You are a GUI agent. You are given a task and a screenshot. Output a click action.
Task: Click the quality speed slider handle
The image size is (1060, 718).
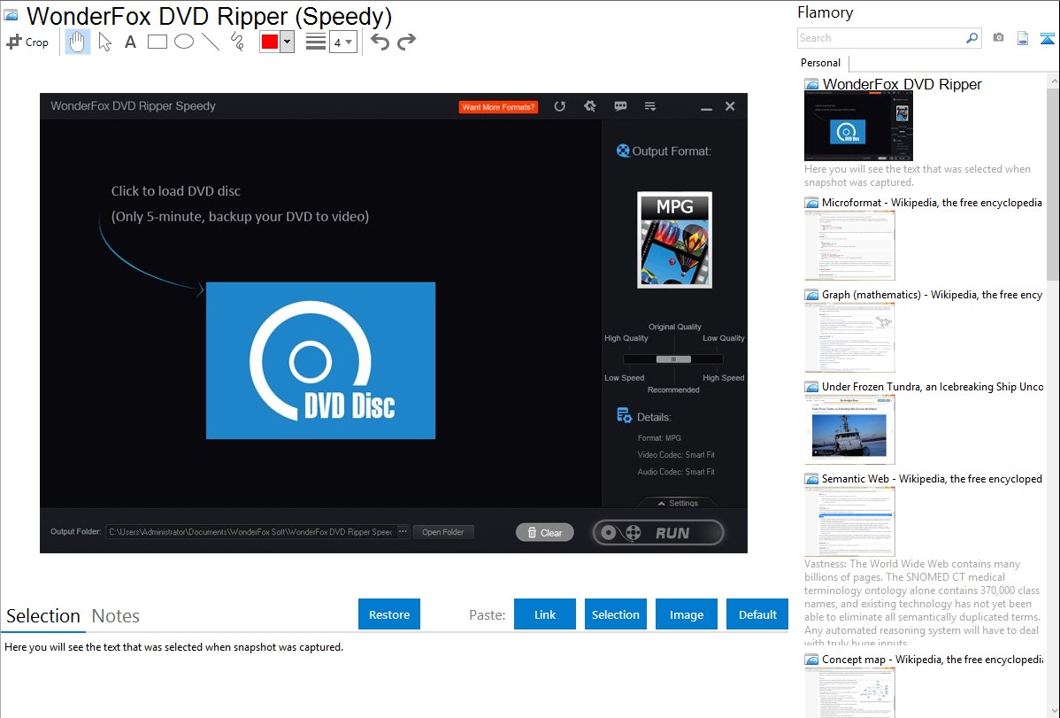[x=673, y=359]
